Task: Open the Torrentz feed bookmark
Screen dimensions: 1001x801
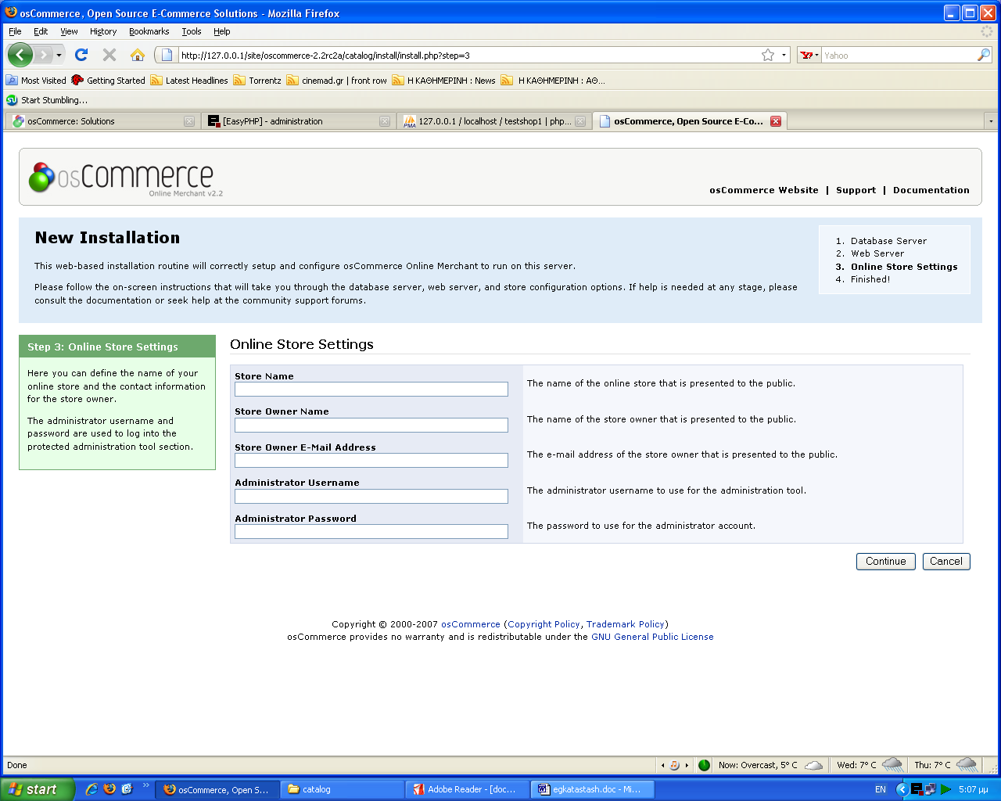Action: [x=257, y=80]
